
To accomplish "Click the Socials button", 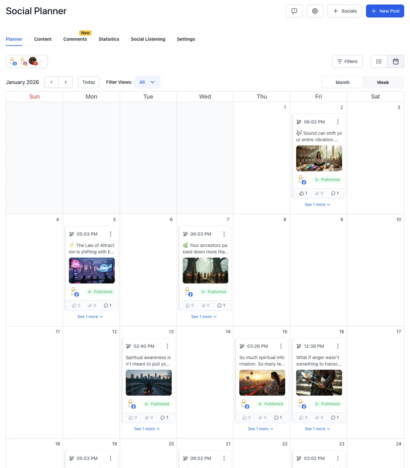I will (x=344, y=11).
